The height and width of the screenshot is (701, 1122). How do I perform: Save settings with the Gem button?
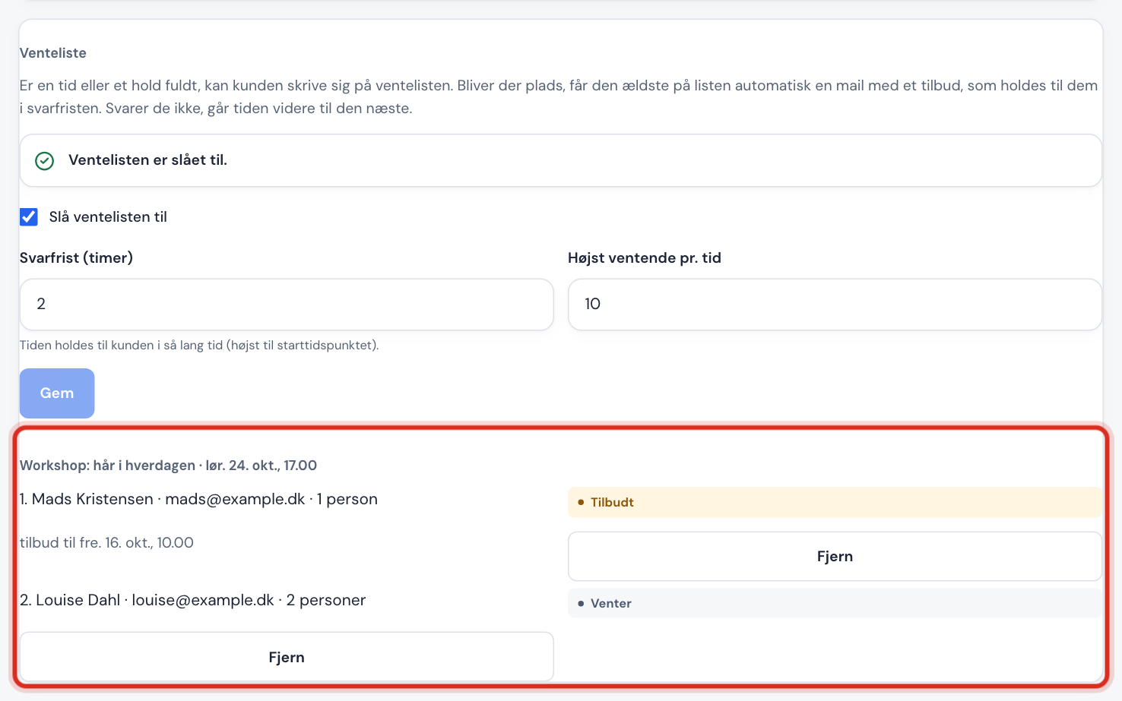57,393
